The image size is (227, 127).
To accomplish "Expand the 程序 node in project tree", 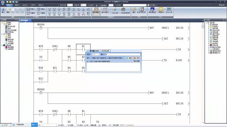I will (4, 25).
